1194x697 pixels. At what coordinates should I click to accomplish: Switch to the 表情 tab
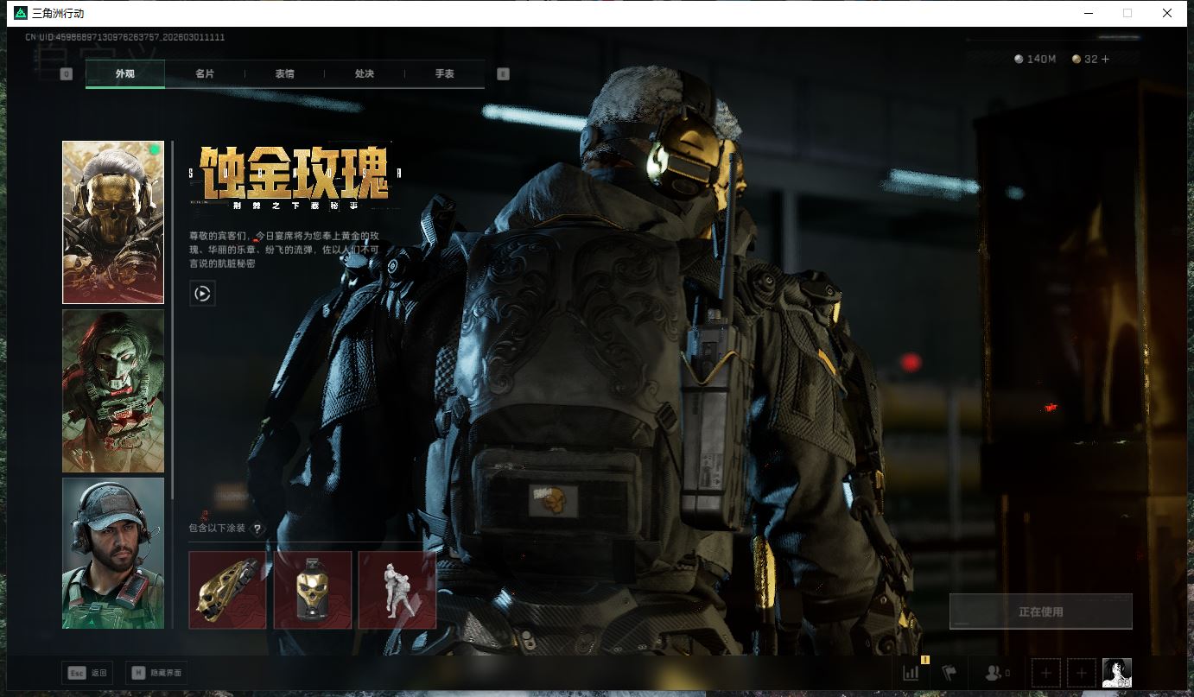pos(284,74)
